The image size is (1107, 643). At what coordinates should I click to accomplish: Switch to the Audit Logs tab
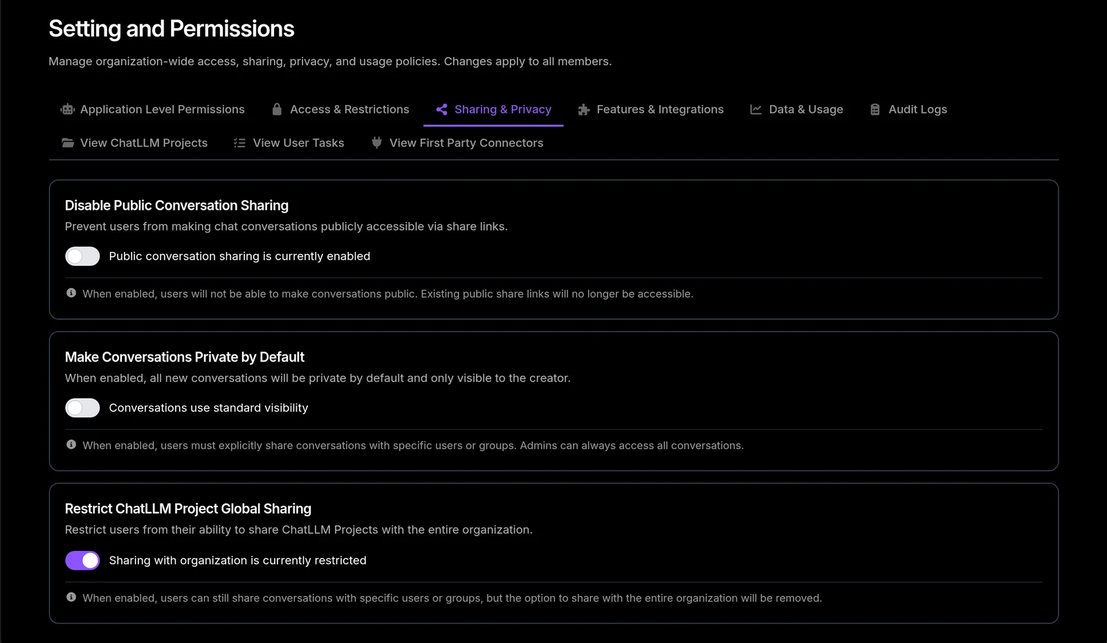pyautogui.click(x=908, y=109)
